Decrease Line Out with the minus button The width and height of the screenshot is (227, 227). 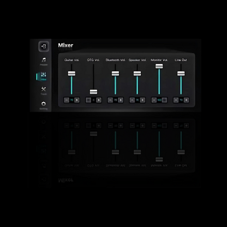pos(176,100)
